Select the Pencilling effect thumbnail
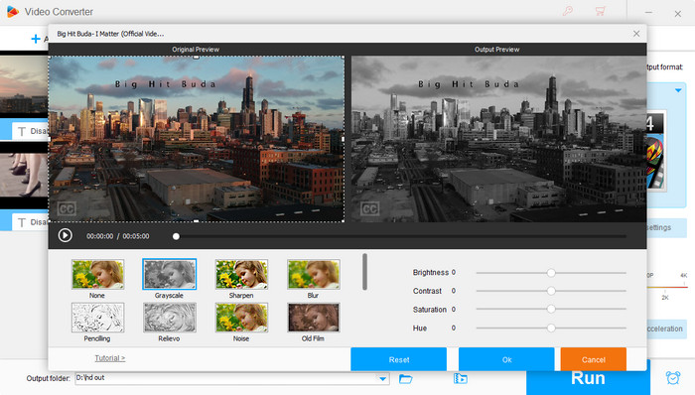 97,317
